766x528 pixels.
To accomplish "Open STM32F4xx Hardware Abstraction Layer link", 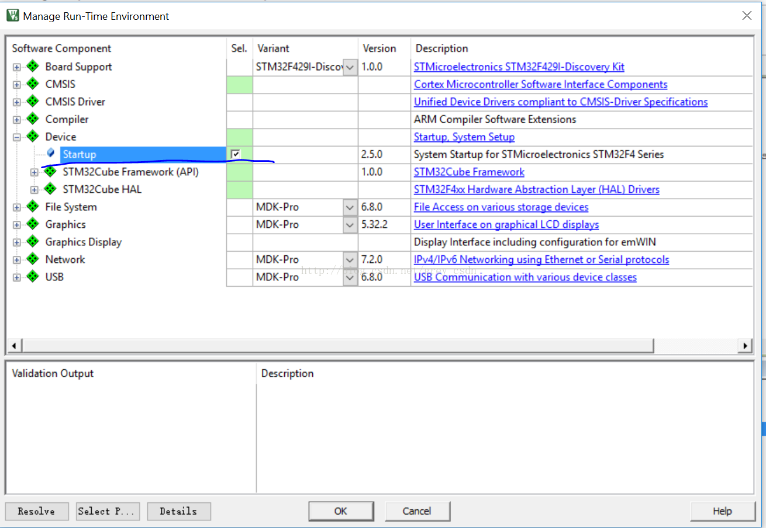I will pyautogui.click(x=537, y=189).
